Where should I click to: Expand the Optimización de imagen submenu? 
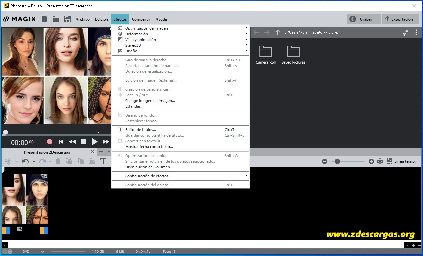pyautogui.click(x=180, y=28)
